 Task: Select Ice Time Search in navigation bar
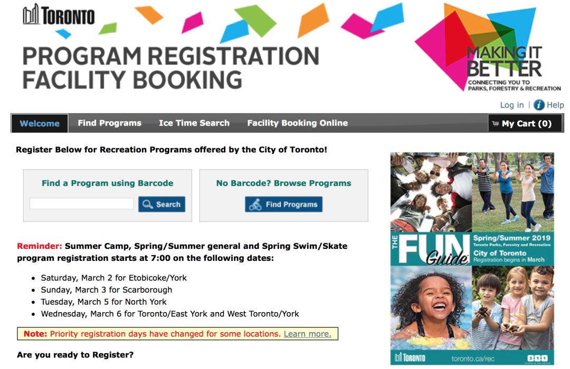click(194, 123)
